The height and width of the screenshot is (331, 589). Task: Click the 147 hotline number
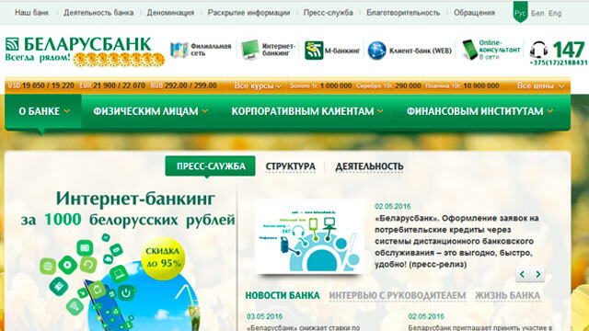[x=569, y=50]
